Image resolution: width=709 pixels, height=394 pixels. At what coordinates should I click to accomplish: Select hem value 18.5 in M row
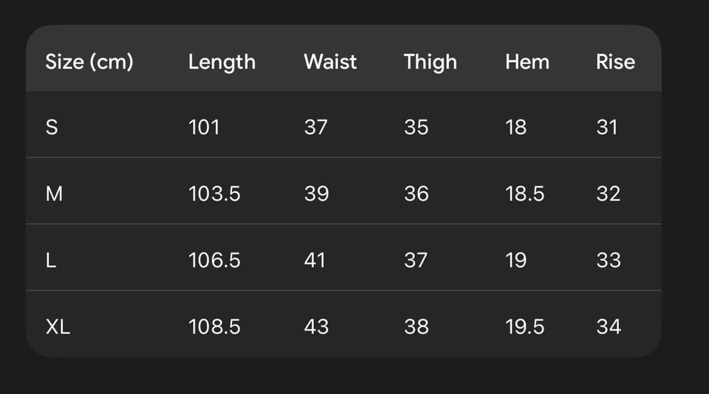pyautogui.click(x=525, y=194)
